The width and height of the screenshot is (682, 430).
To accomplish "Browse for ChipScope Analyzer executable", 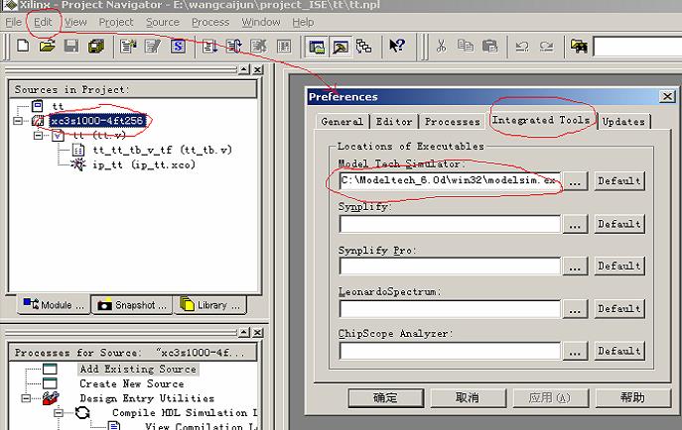I will 575,351.
